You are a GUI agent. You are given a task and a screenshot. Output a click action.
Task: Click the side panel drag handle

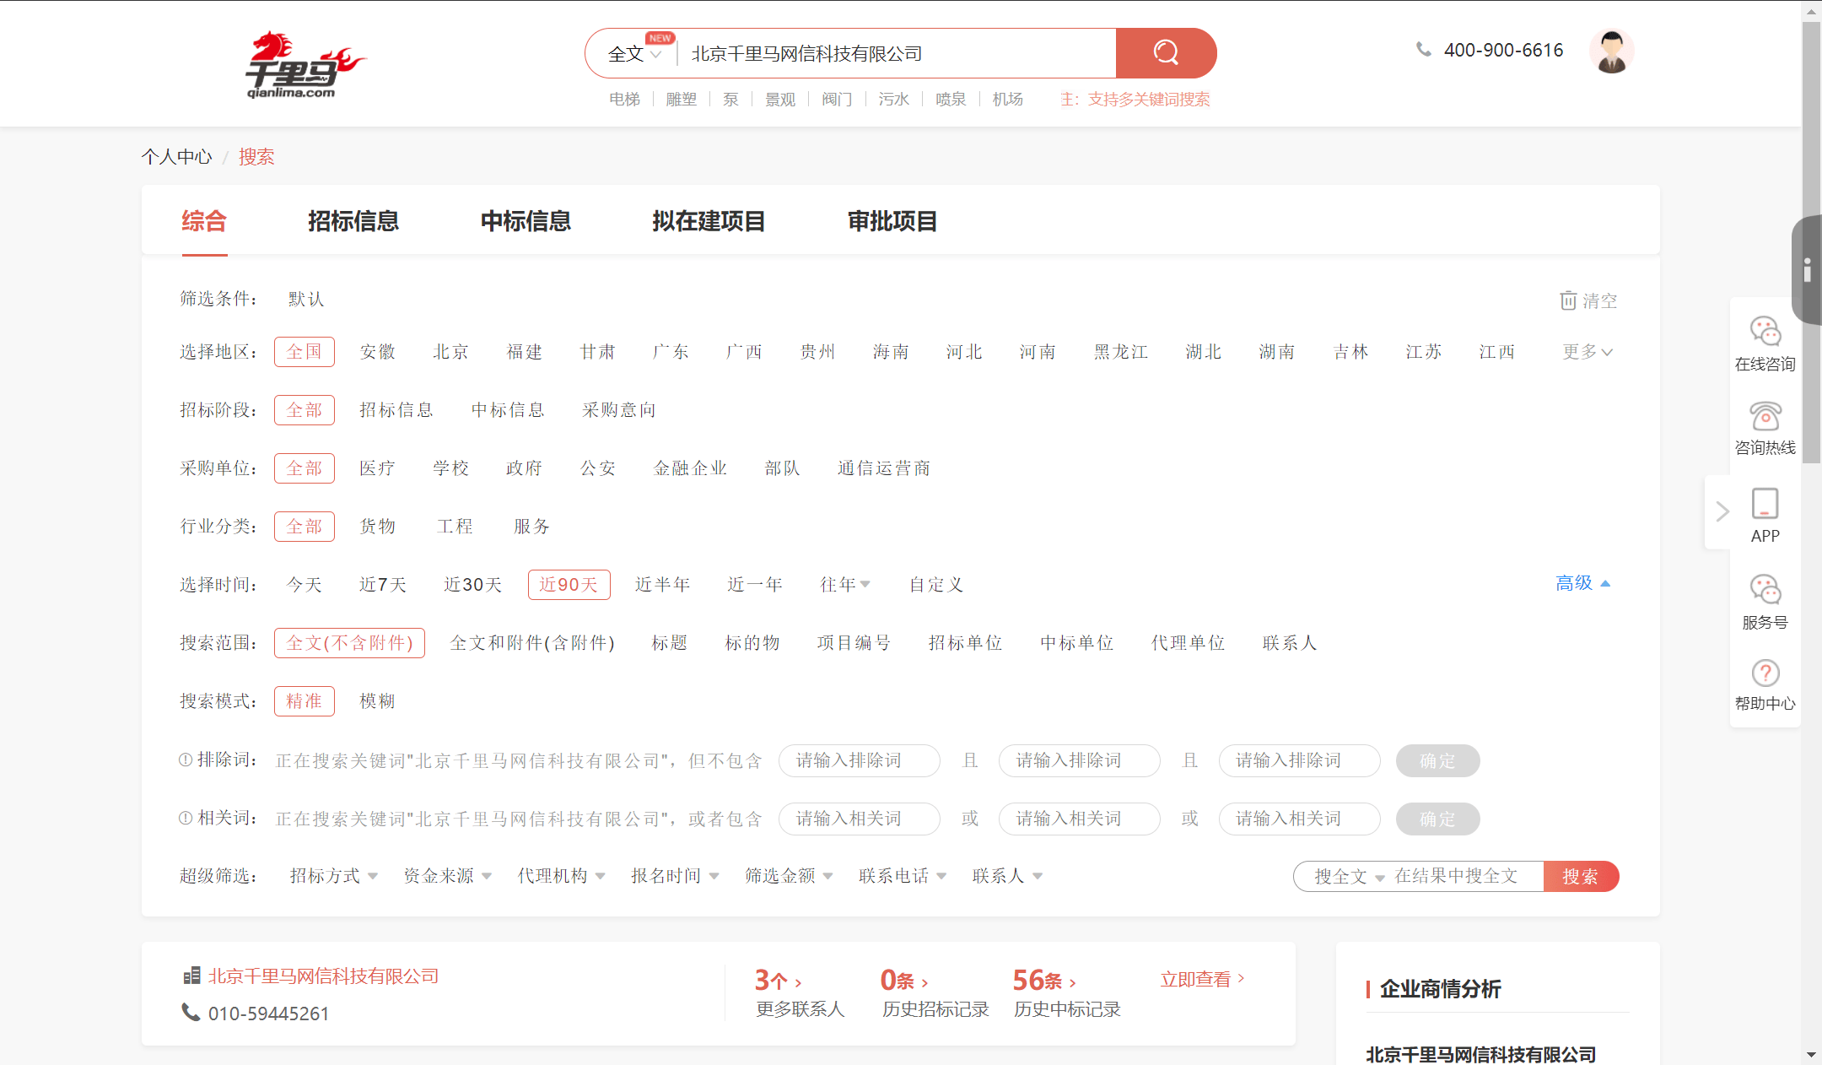point(1807,270)
